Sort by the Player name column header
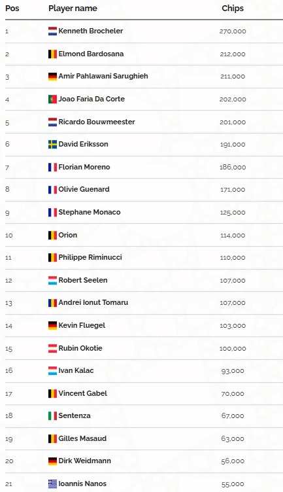The image size is (283, 492). [x=73, y=9]
